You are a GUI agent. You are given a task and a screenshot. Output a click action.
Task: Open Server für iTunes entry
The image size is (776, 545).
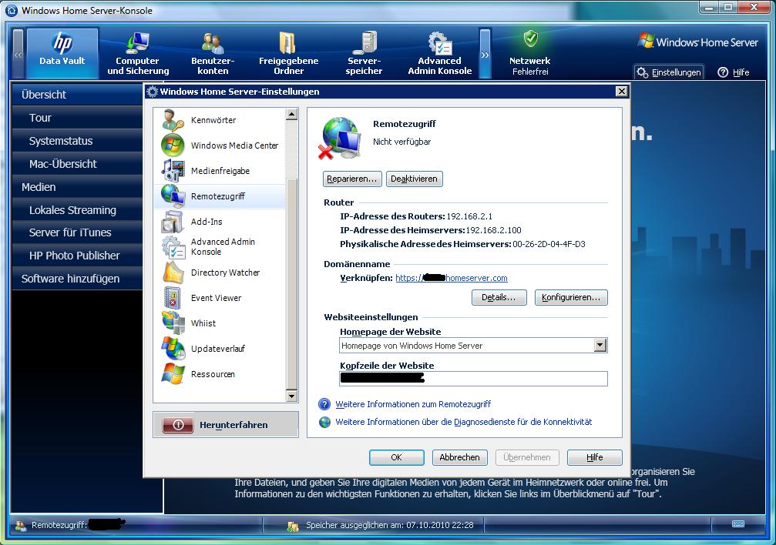[x=77, y=232]
